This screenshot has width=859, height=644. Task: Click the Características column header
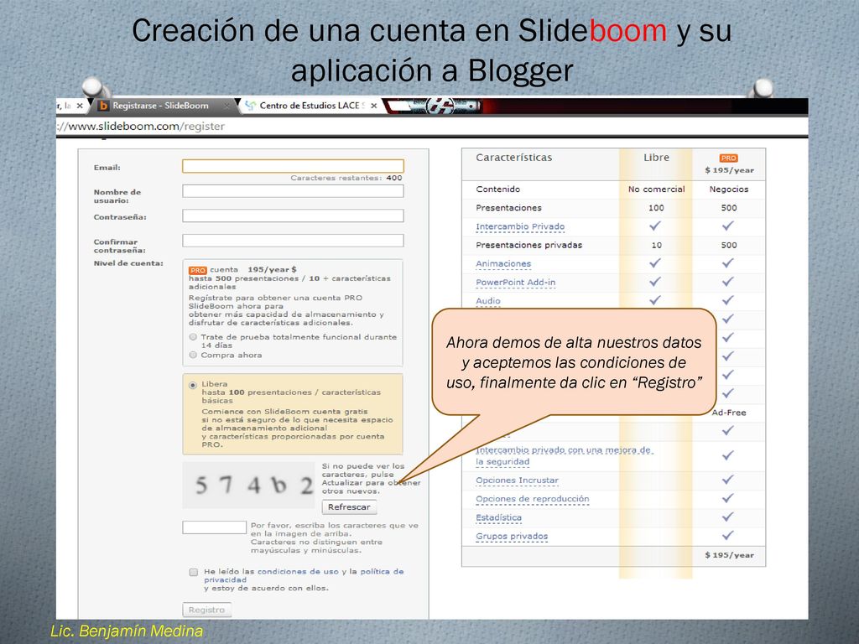tap(514, 158)
